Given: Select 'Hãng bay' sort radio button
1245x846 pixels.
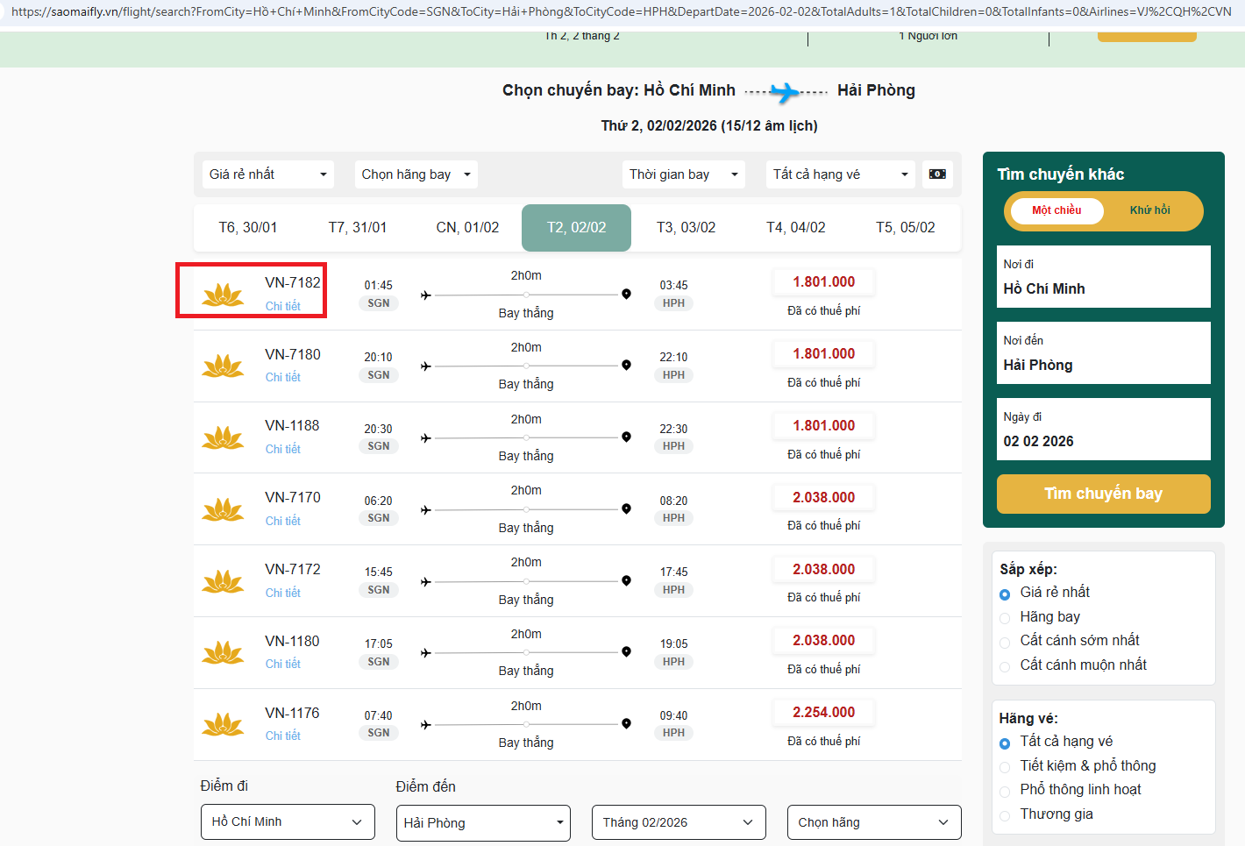Looking at the screenshot, I should tap(1005, 618).
